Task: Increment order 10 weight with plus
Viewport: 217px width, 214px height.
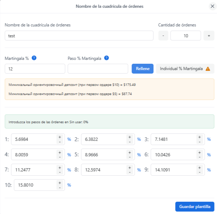Action: coord(60,183)
